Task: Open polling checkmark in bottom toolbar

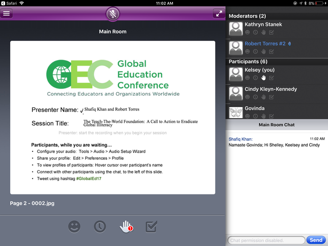Action: pos(151,227)
